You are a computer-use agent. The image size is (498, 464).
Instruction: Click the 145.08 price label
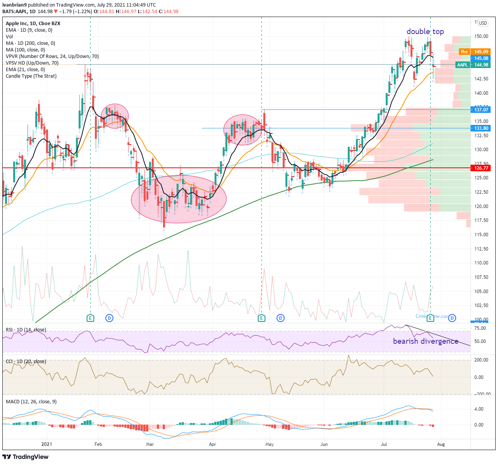pos(481,58)
